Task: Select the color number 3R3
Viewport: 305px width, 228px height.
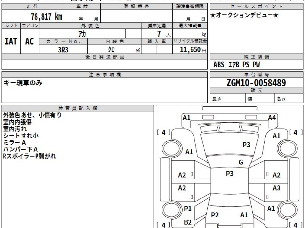Action: coord(63,50)
